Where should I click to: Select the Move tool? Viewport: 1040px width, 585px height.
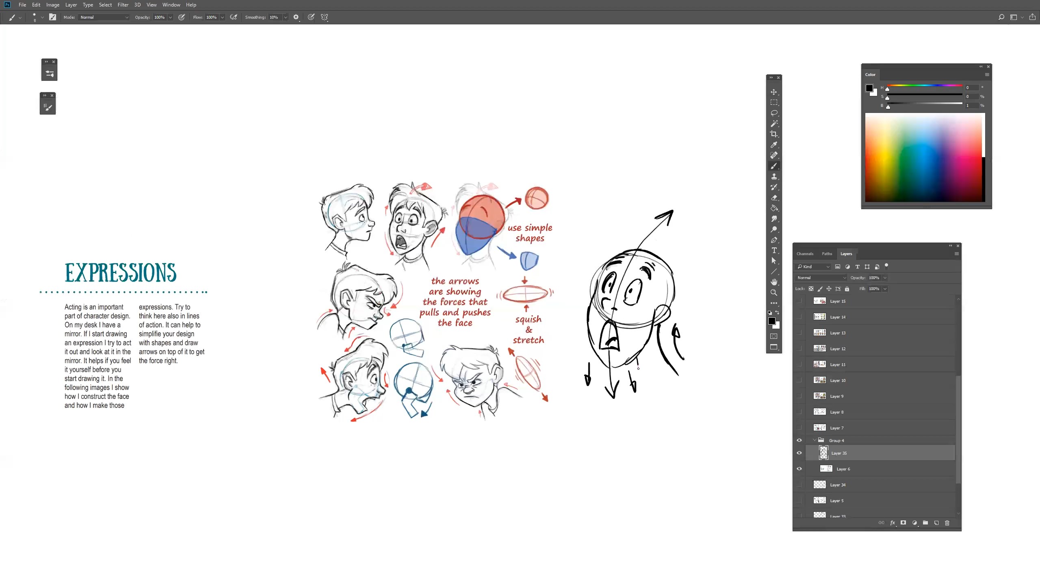coord(774,92)
